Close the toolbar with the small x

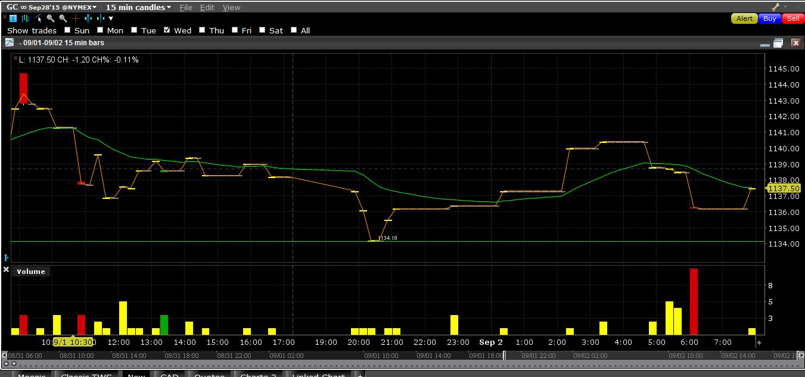coord(4,17)
